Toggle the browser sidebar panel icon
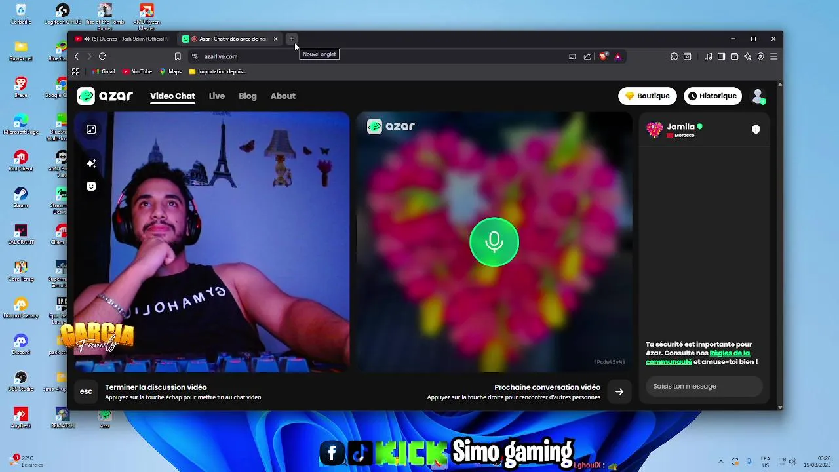The height and width of the screenshot is (472, 839). point(721,56)
